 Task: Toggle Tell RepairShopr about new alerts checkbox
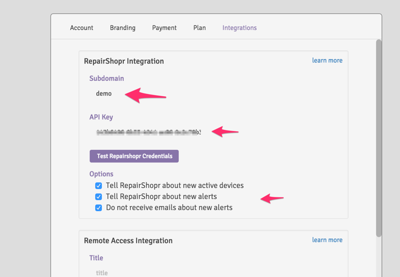pyautogui.click(x=98, y=197)
